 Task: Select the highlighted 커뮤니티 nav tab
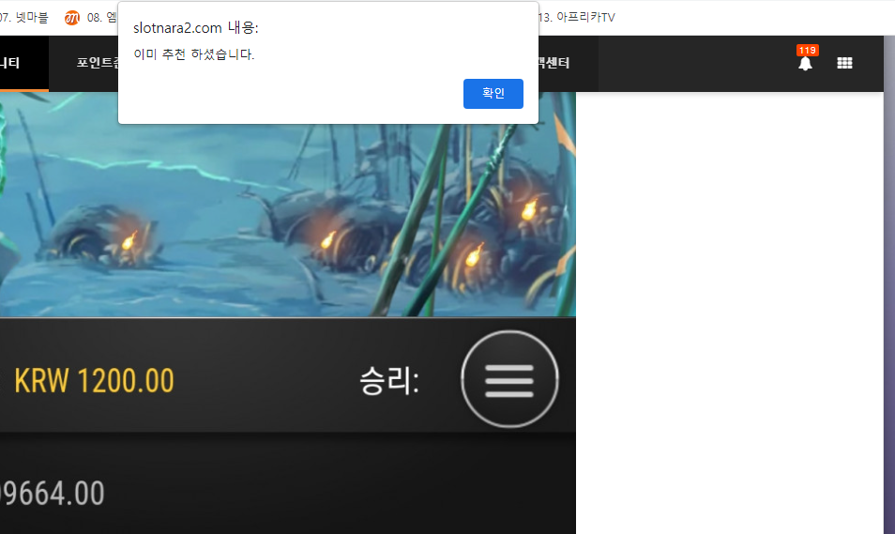coord(24,63)
